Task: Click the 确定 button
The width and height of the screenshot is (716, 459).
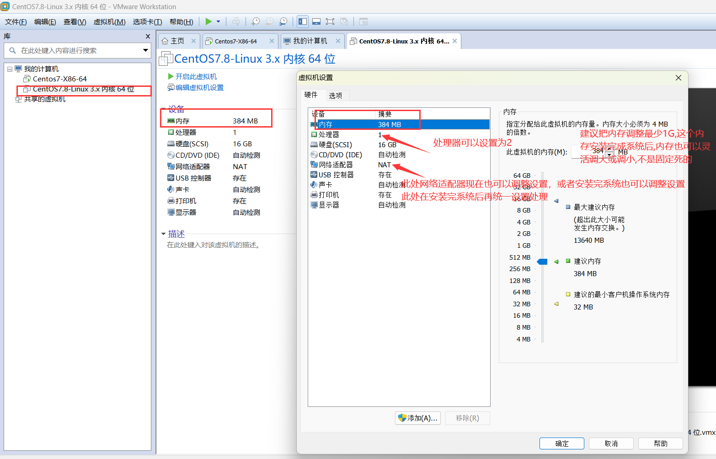Action: point(562,443)
